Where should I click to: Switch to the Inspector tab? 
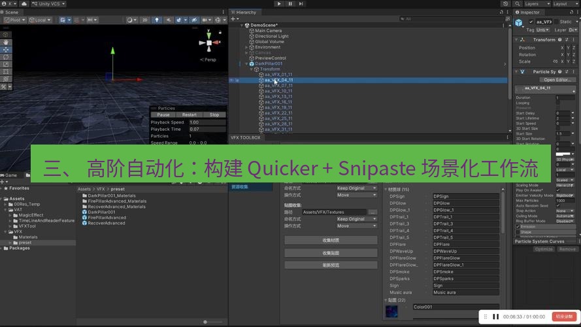point(527,12)
